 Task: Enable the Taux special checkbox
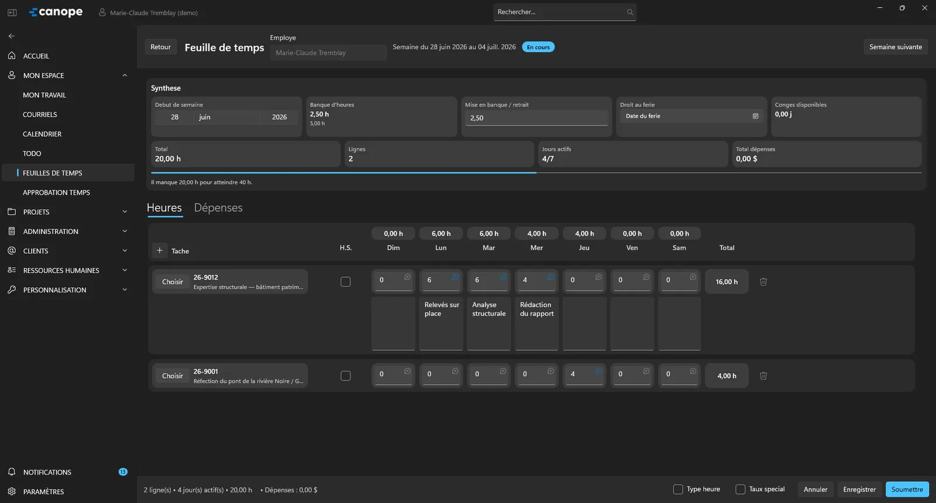click(x=740, y=490)
